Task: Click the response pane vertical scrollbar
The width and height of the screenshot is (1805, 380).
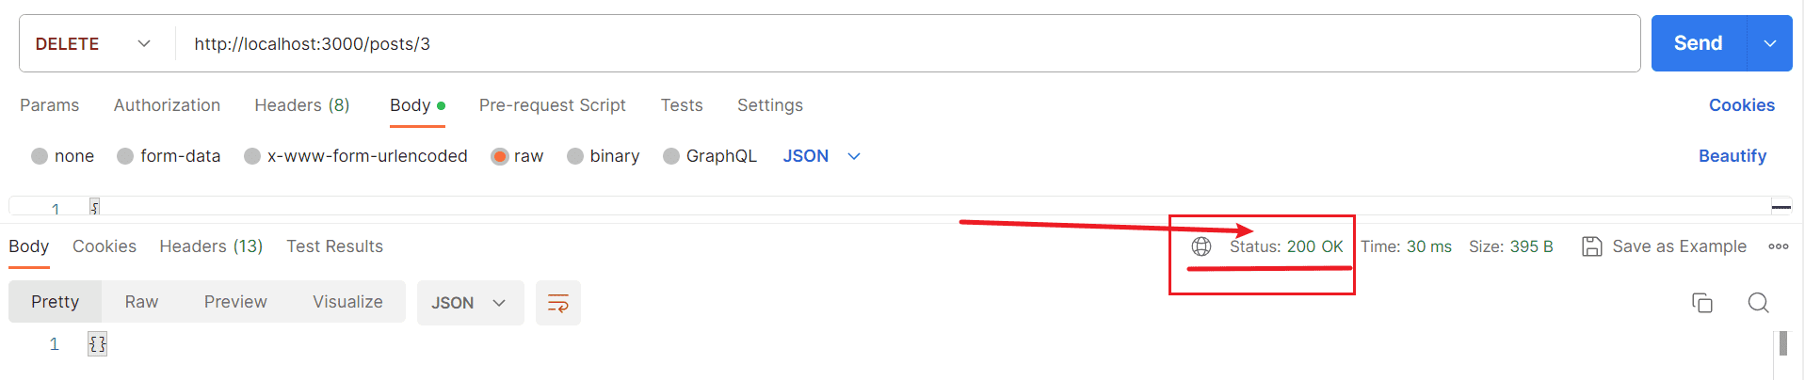Action: [1783, 344]
